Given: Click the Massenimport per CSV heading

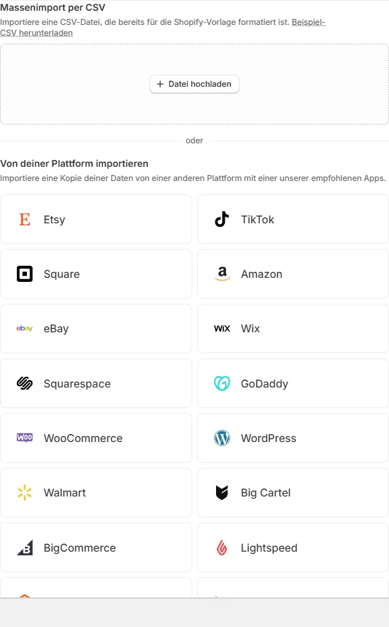Looking at the screenshot, I should click(52, 7).
